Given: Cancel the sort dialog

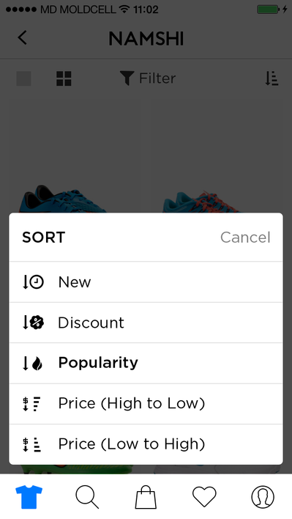Looking at the screenshot, I should [245, 238].
